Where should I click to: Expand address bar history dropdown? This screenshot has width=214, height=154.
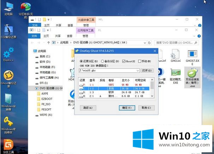point(145,43)
